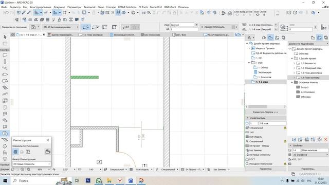Toggle the All Layers eye icon

tap(258, 15)
